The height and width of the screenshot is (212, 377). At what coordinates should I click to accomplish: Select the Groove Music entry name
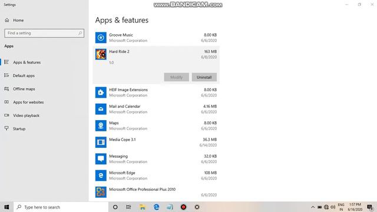click(121, 35)
